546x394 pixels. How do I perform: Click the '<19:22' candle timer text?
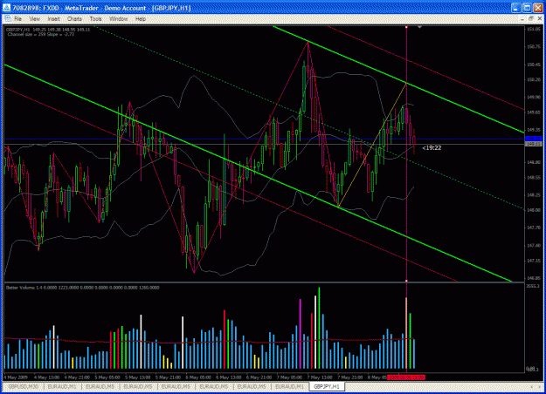coord(432,148)
